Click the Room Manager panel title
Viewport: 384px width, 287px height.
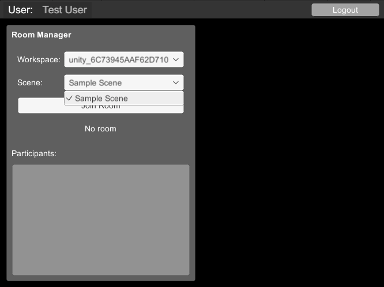coord(42,35)
